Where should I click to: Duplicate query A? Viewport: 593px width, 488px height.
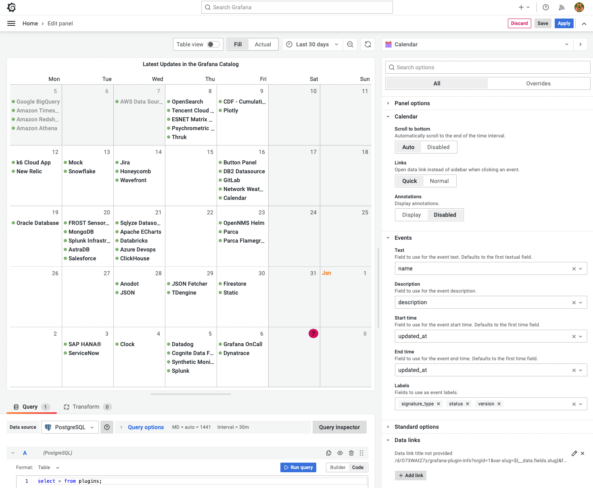pos(329,453)
